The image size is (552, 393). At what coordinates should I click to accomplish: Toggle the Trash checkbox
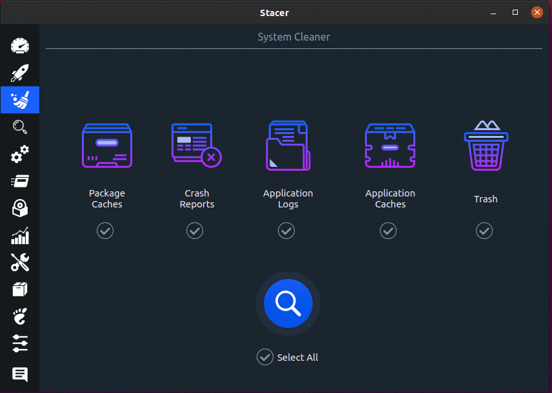tap(484, 231)
